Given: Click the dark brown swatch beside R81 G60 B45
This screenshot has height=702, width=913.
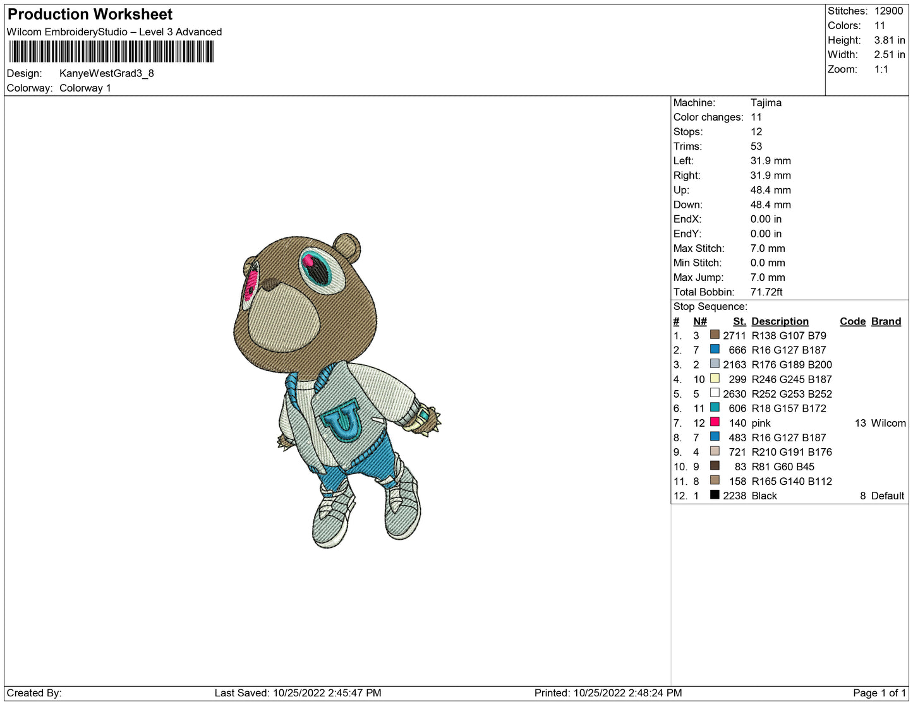Looking at the screenshot, I should [715, 465].
